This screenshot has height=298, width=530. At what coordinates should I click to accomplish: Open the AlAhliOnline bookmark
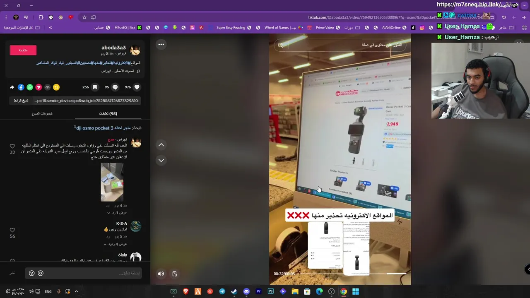coord(394,28)
